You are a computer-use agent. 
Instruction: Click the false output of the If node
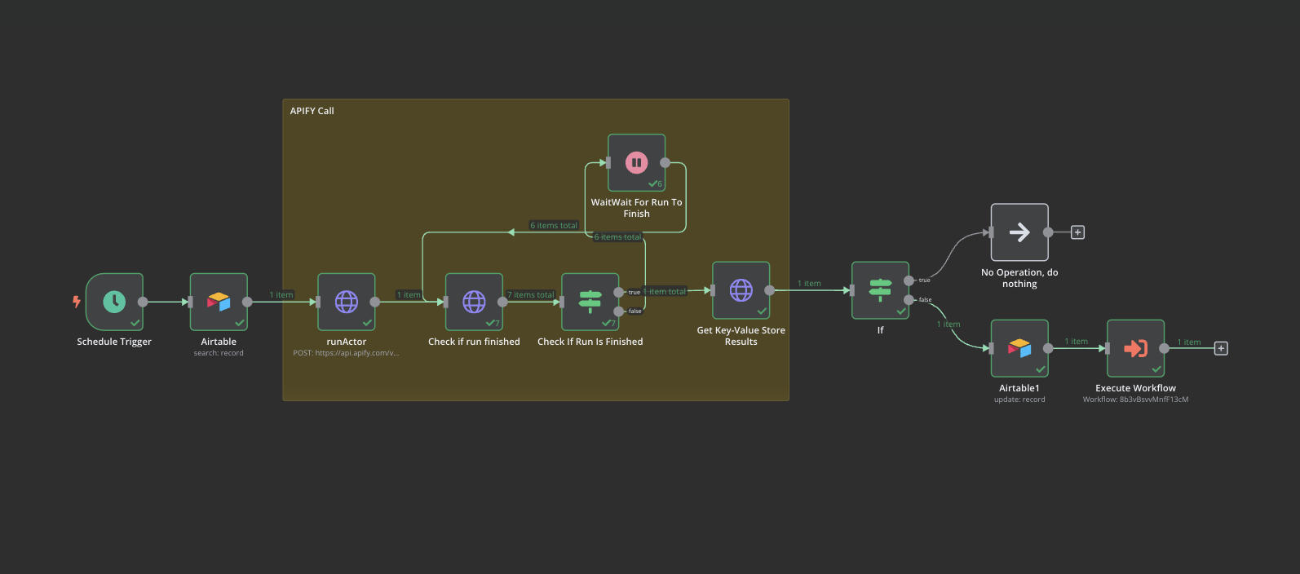pos(909,300)
